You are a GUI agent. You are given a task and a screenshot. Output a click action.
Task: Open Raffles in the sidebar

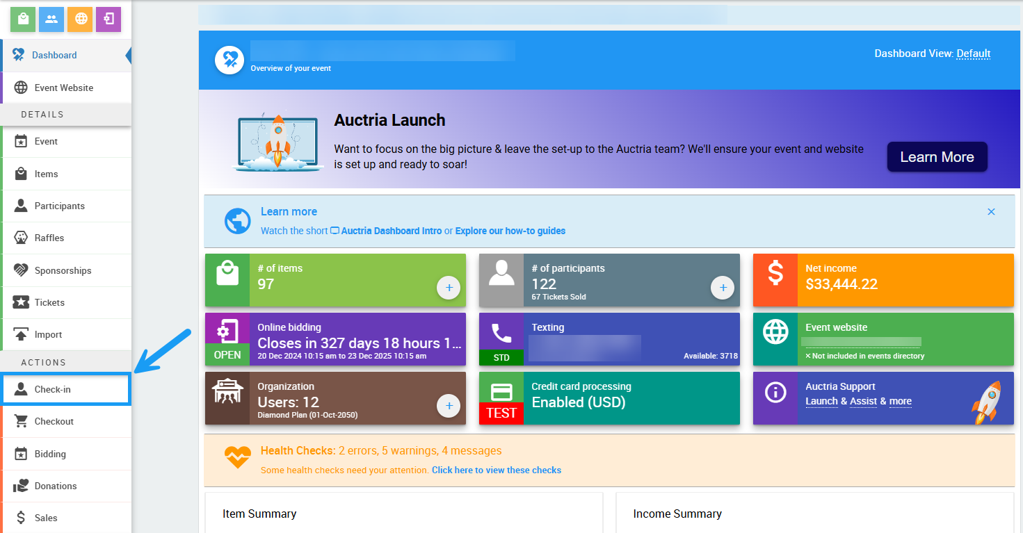(x=49, y=238)
